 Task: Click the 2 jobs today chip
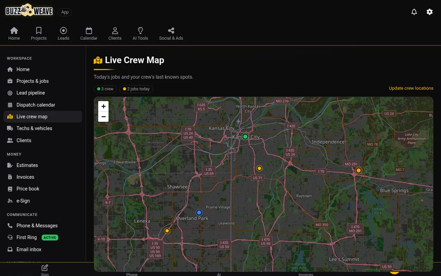[136, 89]
